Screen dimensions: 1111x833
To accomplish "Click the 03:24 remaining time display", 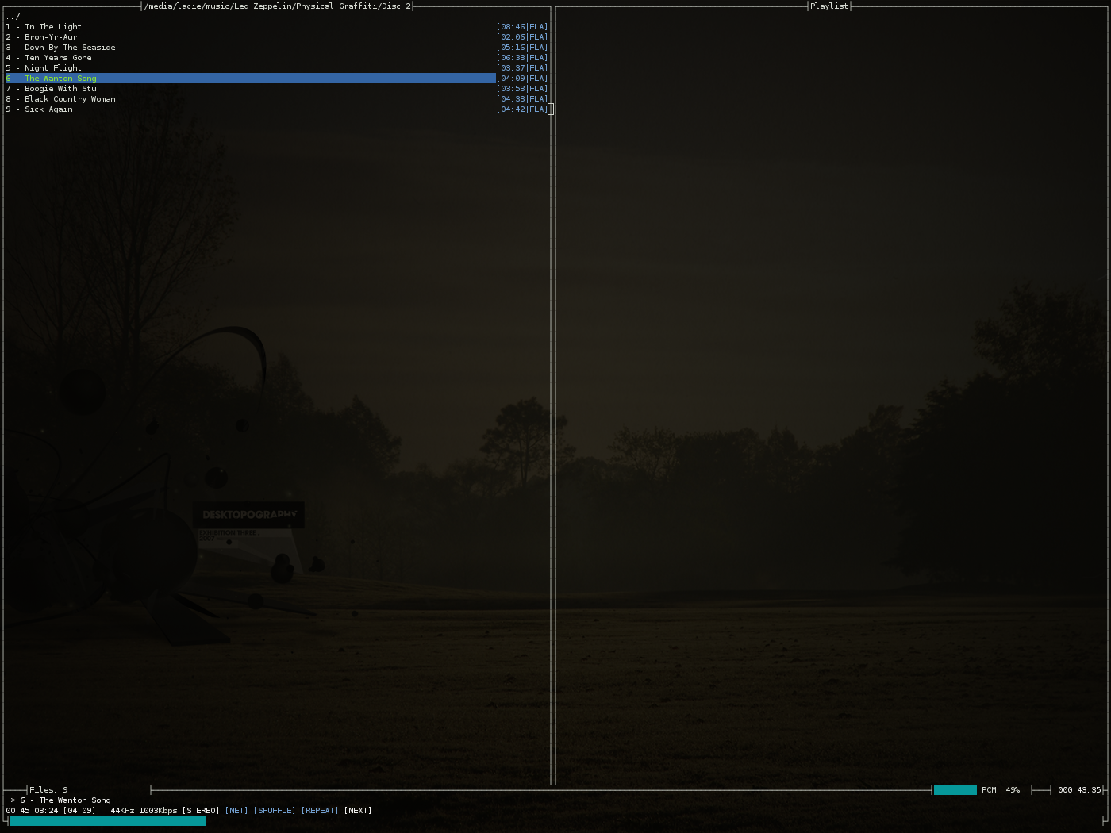I will [46, 811].
